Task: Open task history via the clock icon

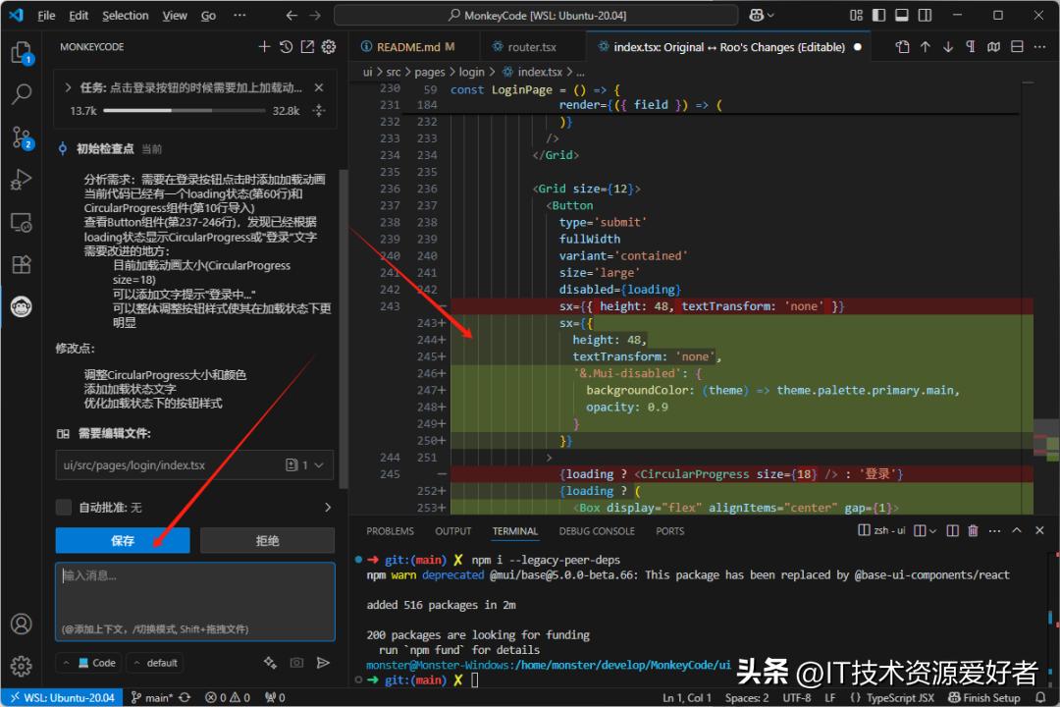Action: (286, 46)
